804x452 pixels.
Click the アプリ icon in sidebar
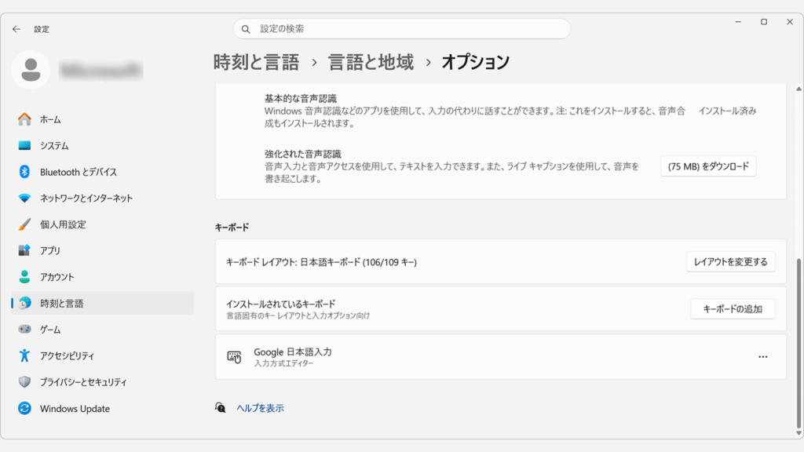24,250
